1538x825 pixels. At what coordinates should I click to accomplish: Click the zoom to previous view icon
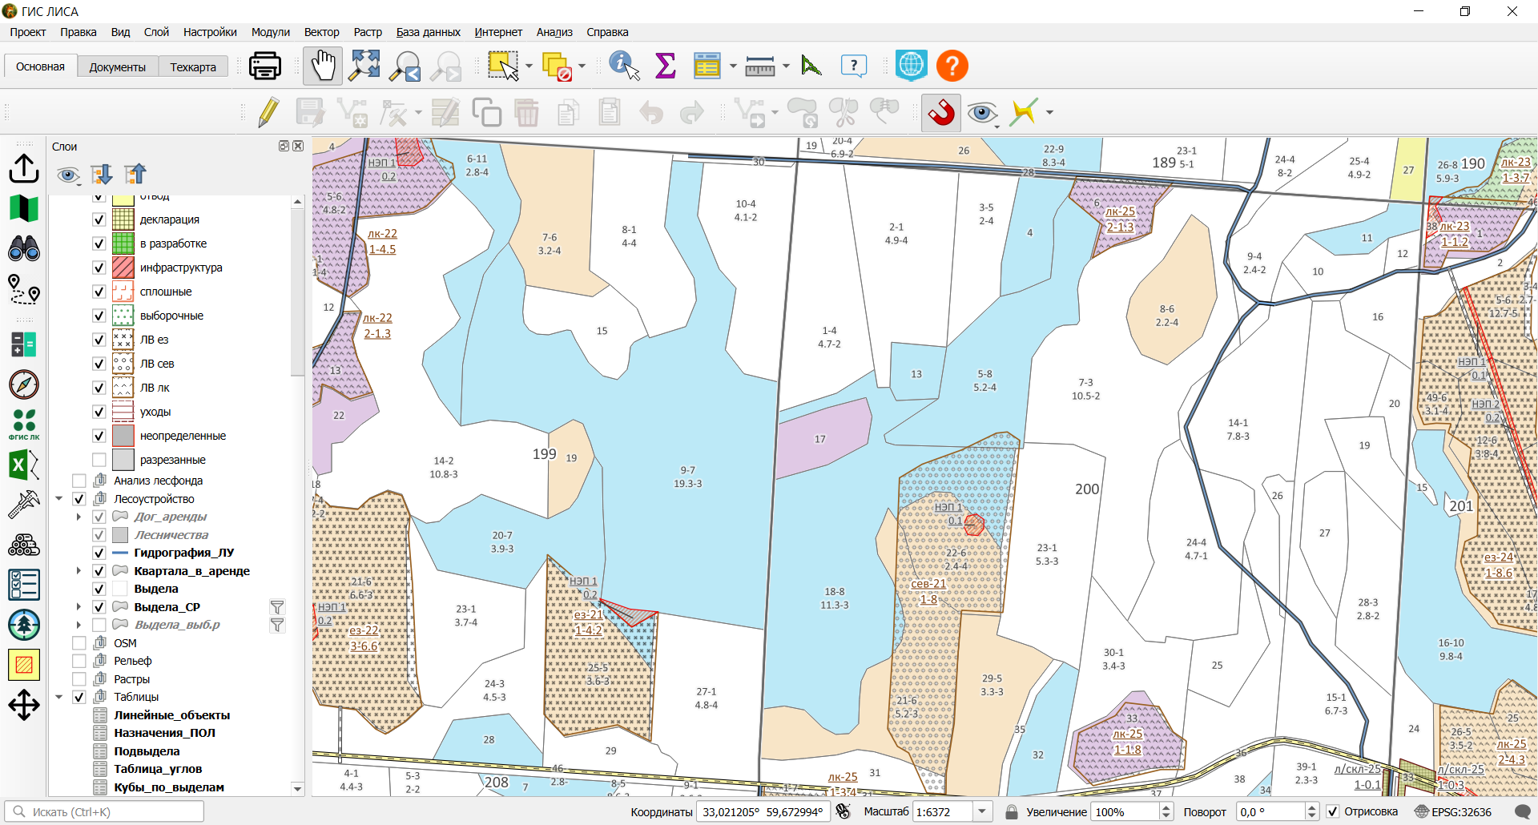pyautogui.click(x=405, y=66)
